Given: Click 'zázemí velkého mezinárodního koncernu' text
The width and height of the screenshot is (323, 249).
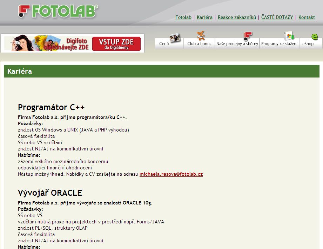Looking at the screenshot, I should (x=63, y=161).
